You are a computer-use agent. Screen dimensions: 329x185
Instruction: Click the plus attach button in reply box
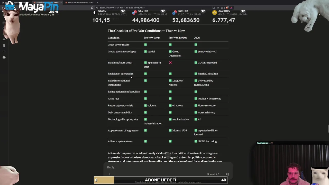(x=109, y=174)
